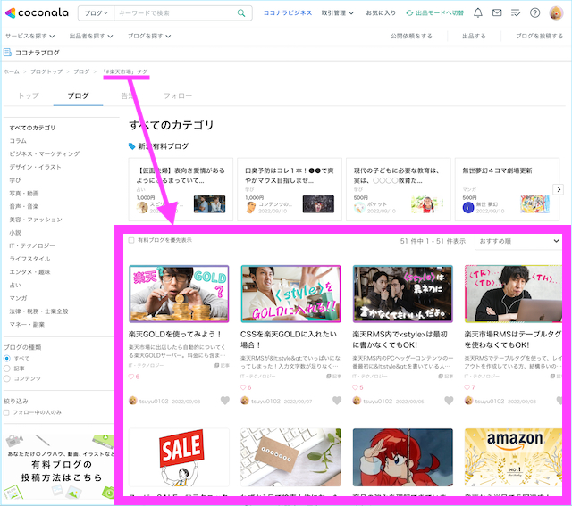Image resolution: width=572 pixels, height=506 pixels.
Task: Switch to the ブログ tab
Action: [78, 95]
